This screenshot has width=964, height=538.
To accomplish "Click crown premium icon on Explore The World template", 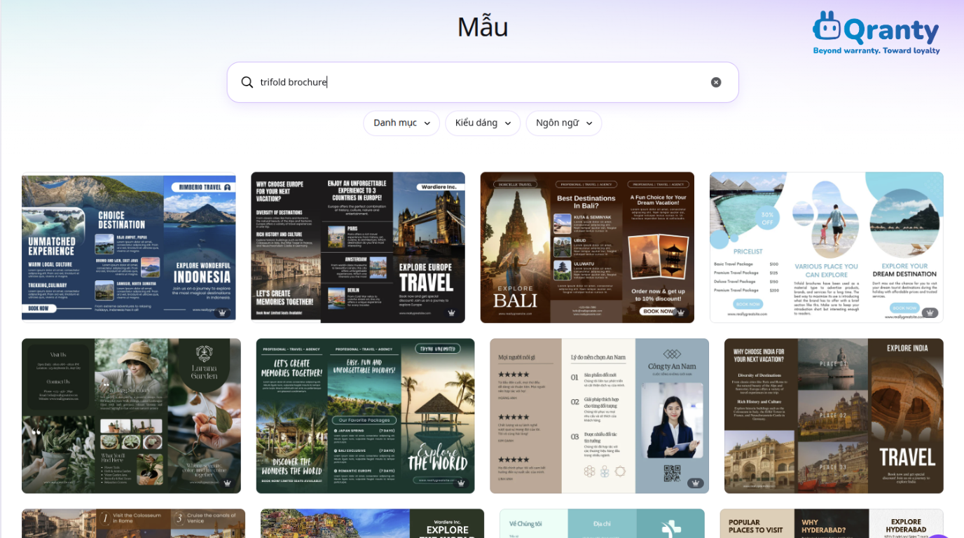I will click(x=461, y=483).
